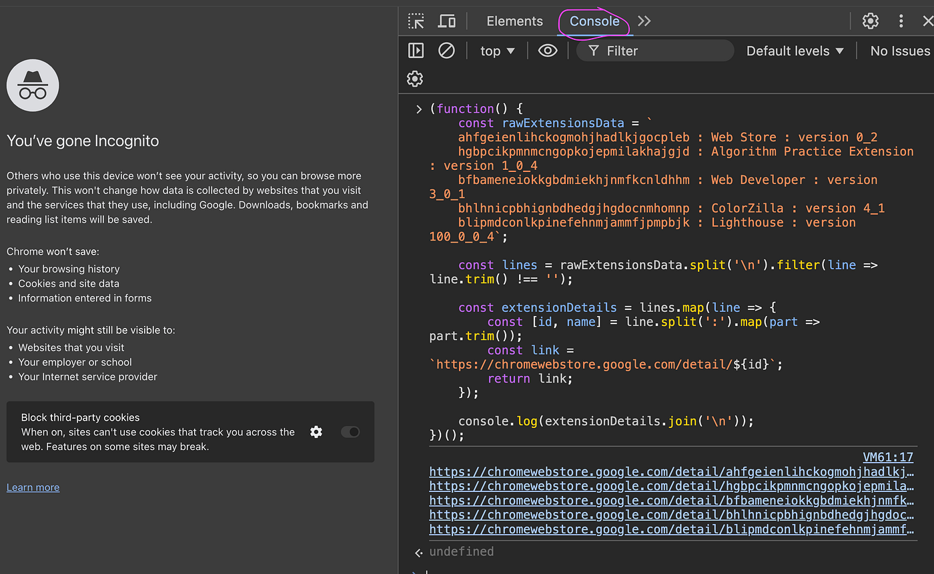The width and height of the screenshot is (934, 574).
Task: Open the bhlhnicpbhignbdhedgjhgdoc webstore link
Action: [x=672, y=515]
